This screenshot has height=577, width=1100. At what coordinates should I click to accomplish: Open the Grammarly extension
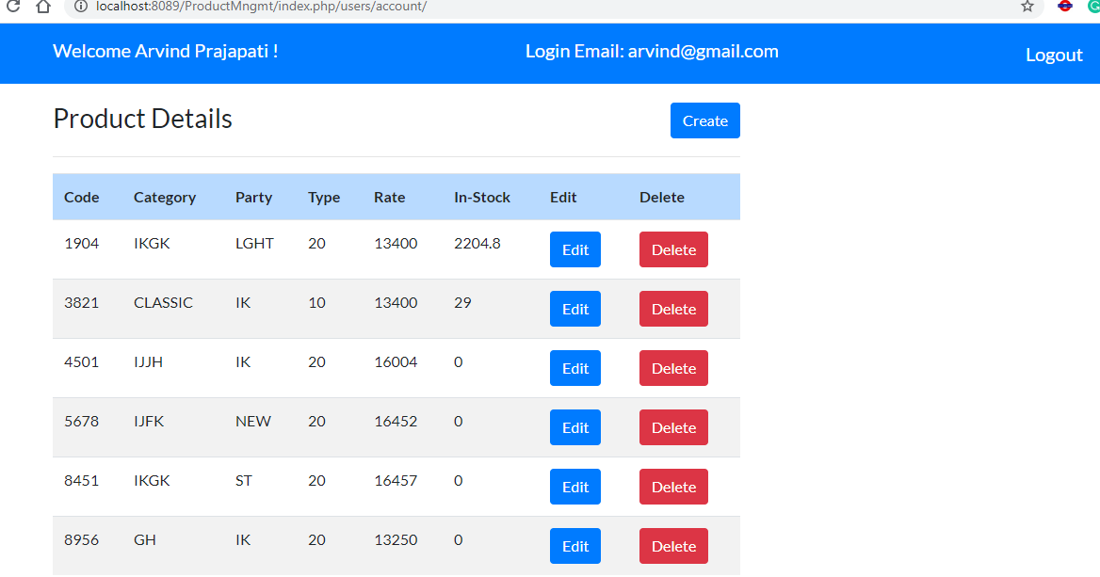pyautogui.click(x=1092, y=8)
